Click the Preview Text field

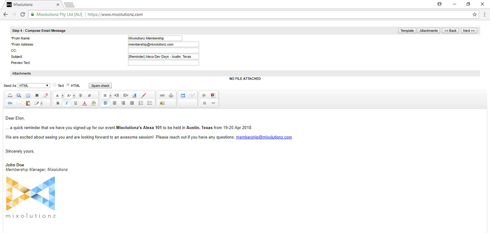coord(164,63)
